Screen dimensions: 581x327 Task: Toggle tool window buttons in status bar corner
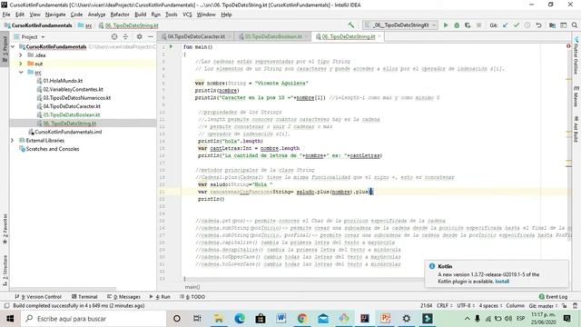[x=6, y=306]
